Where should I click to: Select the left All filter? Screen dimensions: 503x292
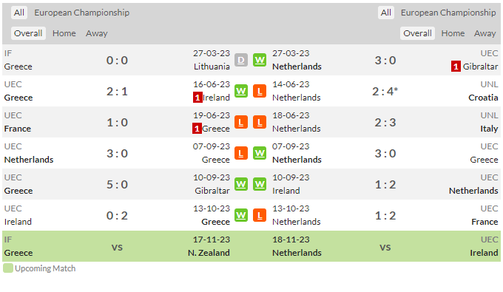19,13
